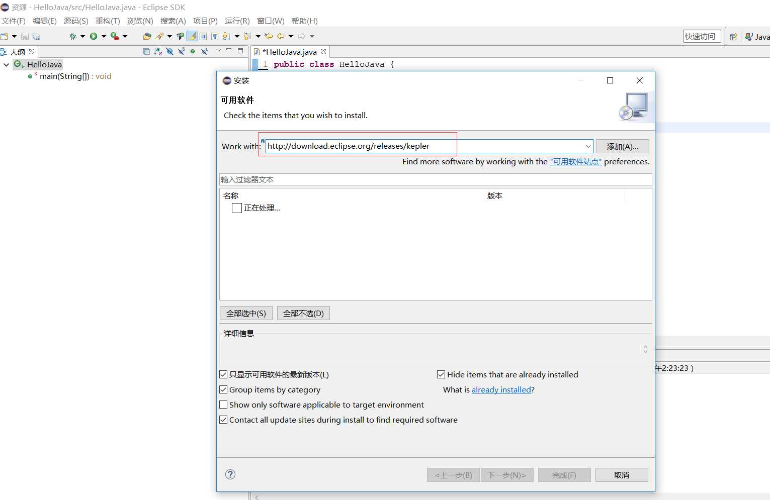
Task: Open the Run icon dropdown arrow
Action: coord(104,36)
